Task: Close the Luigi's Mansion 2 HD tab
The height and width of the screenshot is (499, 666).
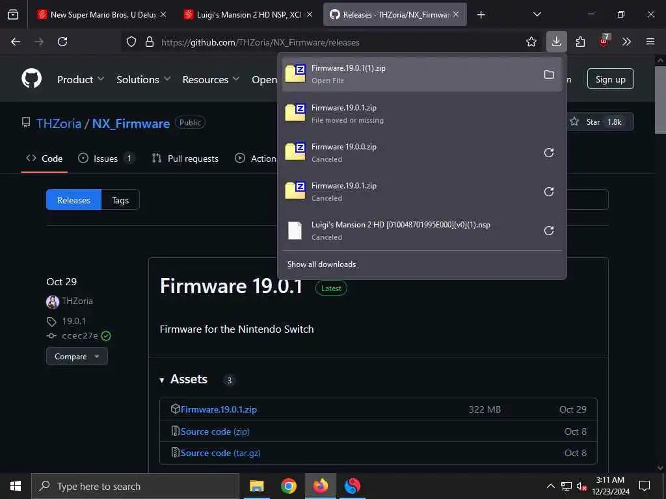Action: 310,14
